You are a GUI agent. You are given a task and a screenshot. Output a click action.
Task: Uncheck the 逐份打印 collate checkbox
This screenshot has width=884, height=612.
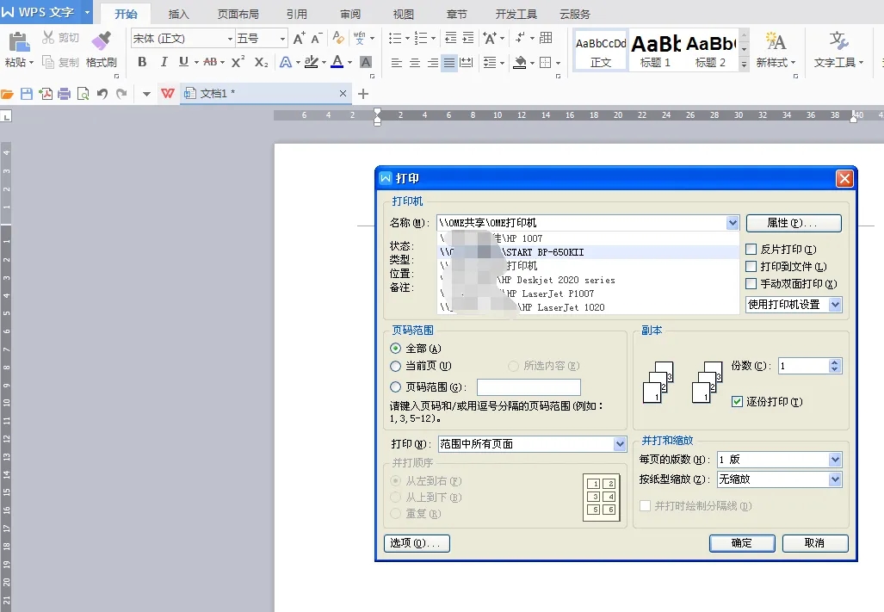coord(737,402)
